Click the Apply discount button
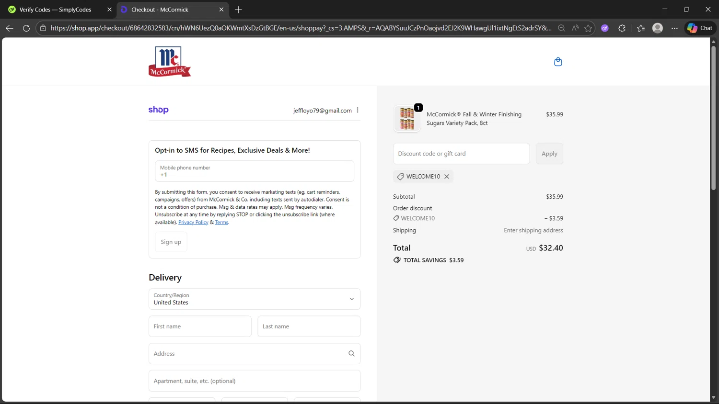The height and width of the screenshot is (404, 719). (x=549, y=154)
